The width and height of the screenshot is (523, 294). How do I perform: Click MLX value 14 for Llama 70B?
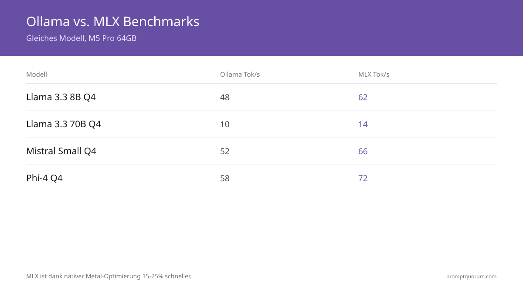point(363,124)
